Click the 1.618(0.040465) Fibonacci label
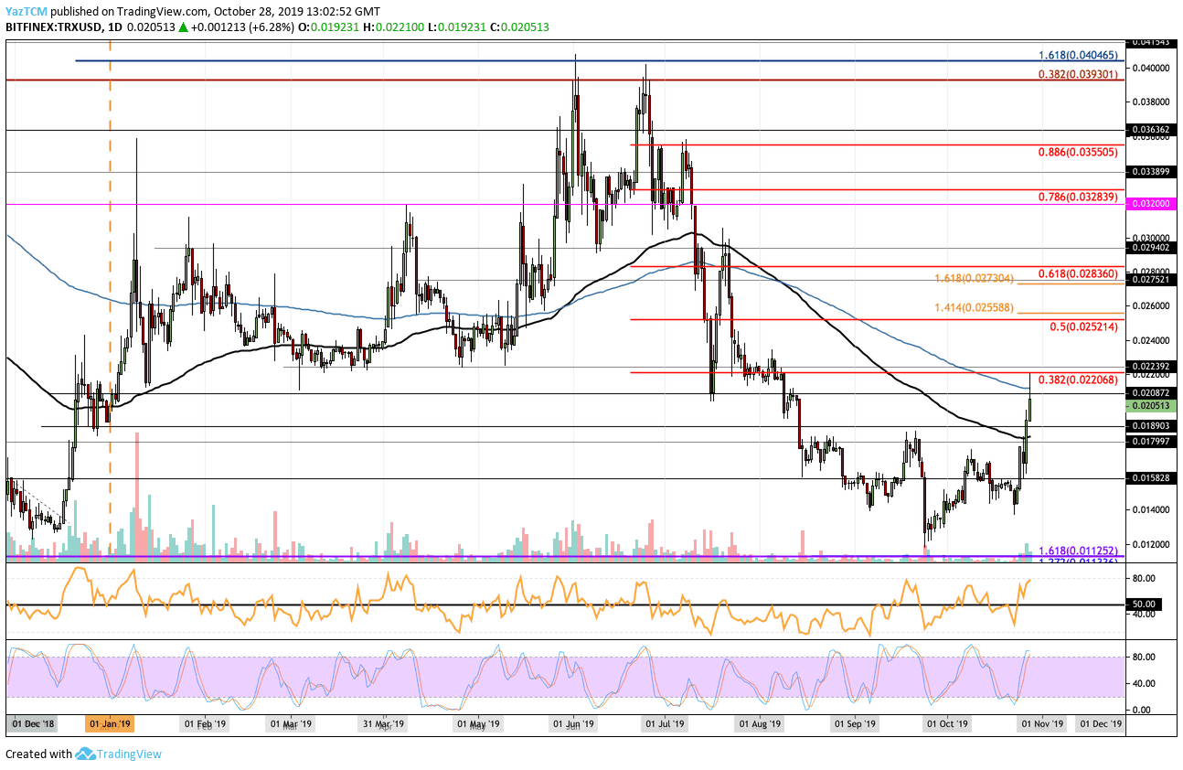Screen dimensions: 1183x770 [1076, 55]
